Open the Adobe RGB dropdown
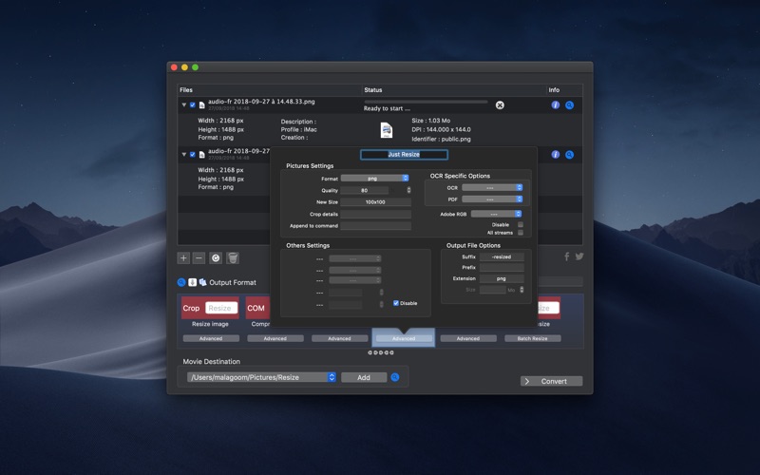760x475 pixels. point(496,214)
